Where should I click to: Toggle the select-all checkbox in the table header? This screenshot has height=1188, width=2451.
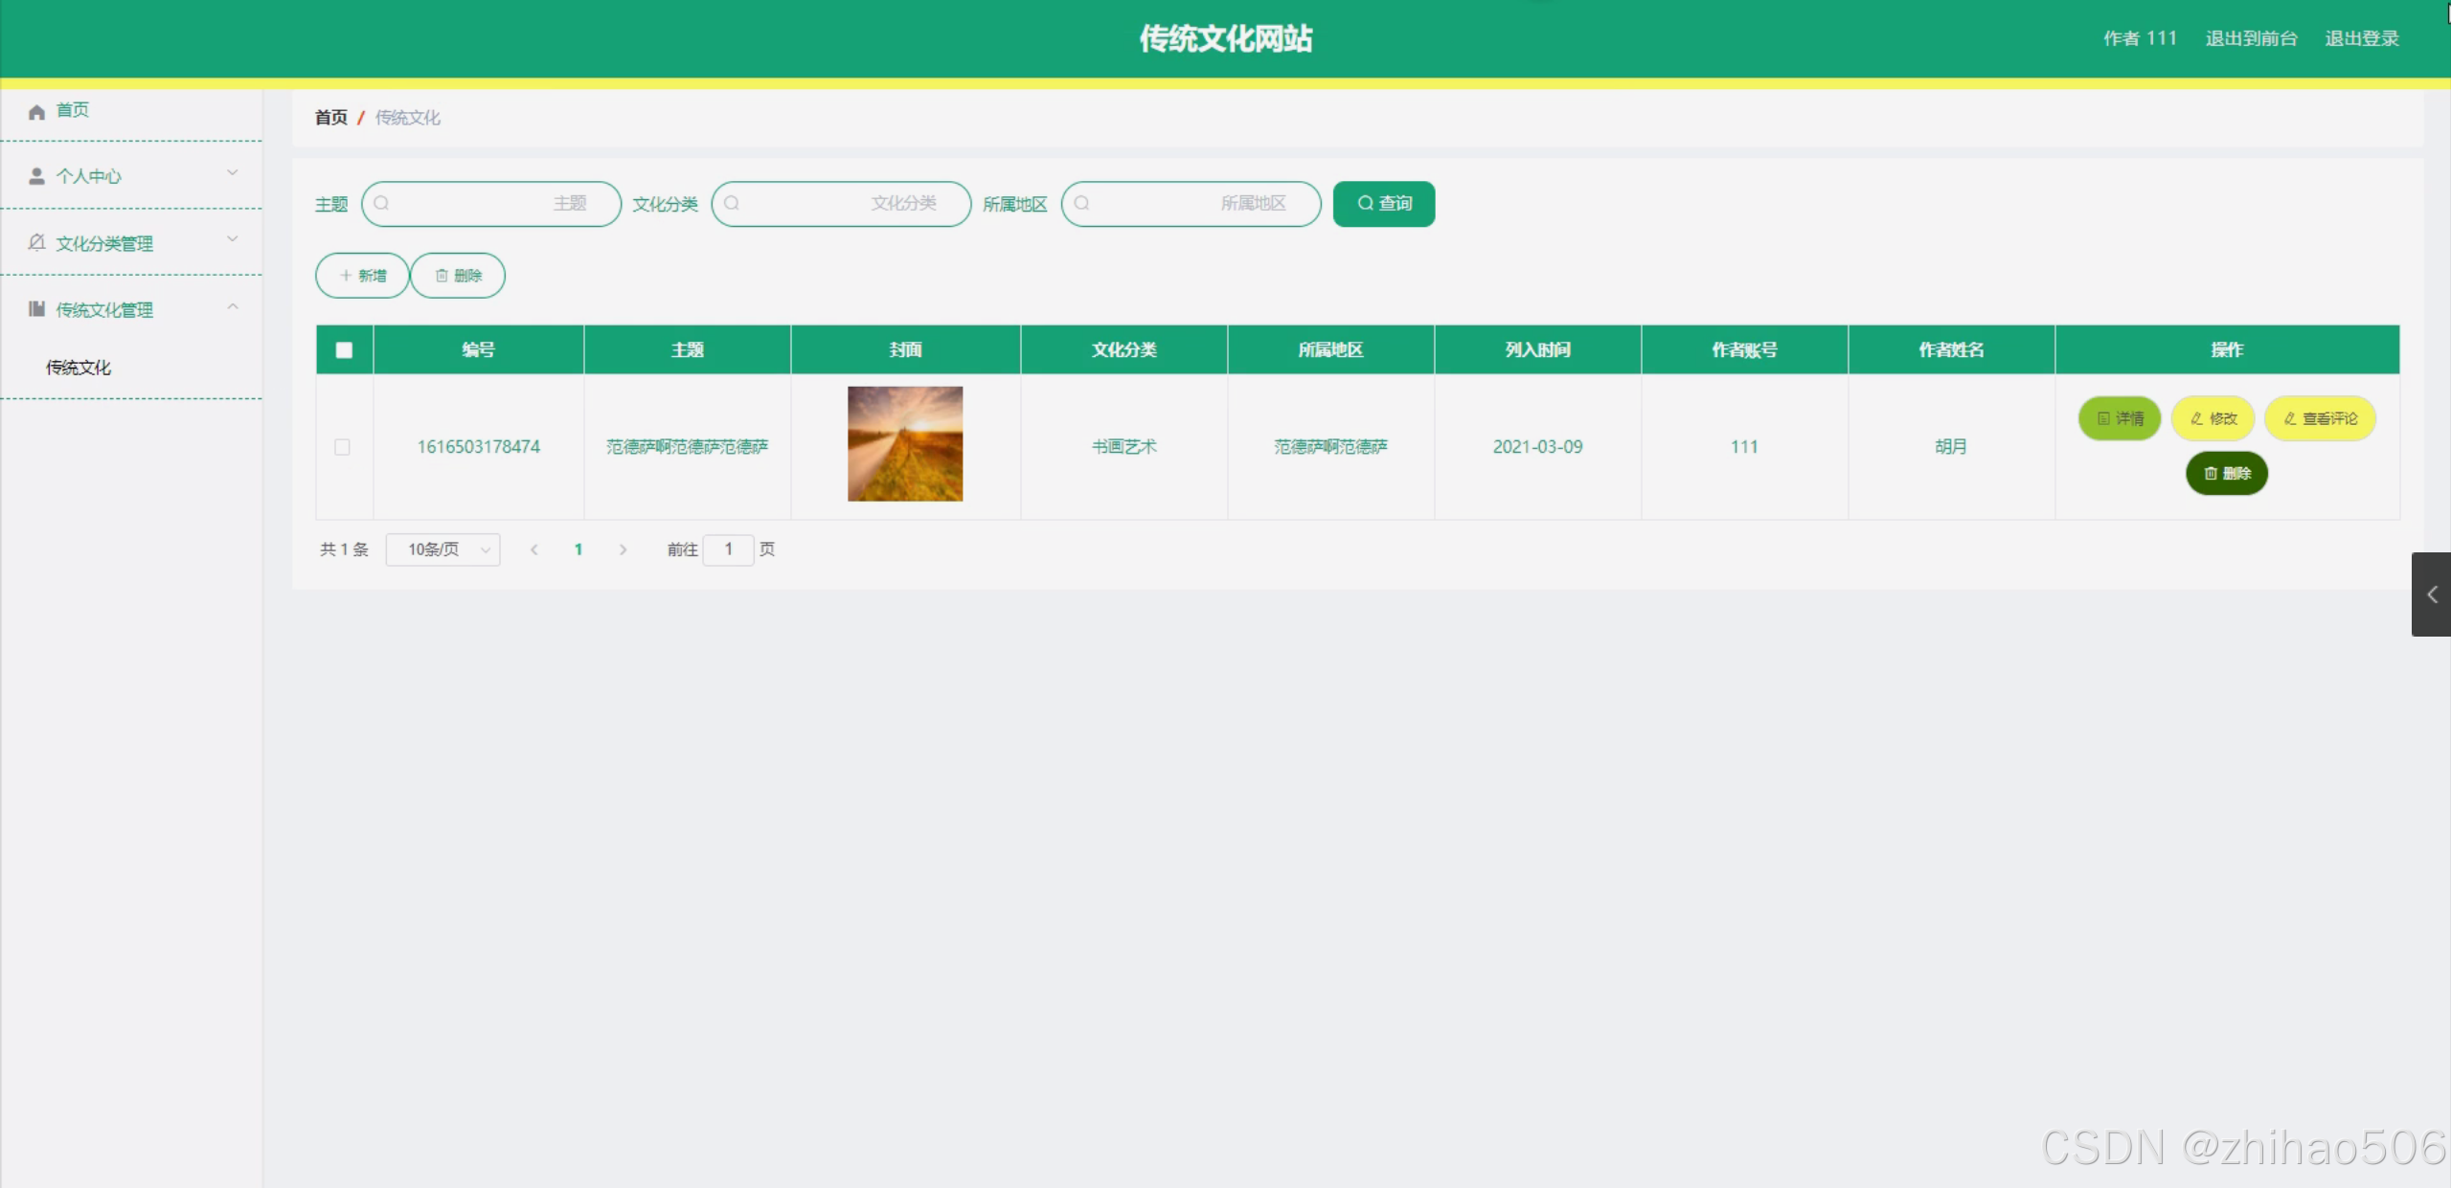coord(344,349)
